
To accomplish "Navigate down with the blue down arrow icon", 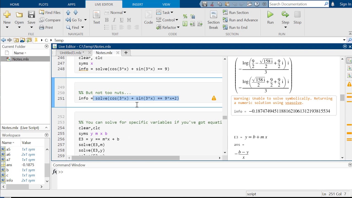I will [76, 12].
